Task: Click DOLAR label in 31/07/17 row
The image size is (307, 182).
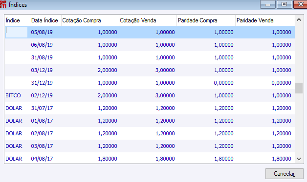Action: tap(14, 108)
